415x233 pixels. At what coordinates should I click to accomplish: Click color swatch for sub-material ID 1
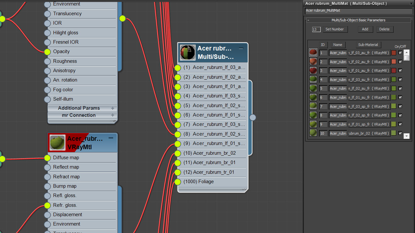(x=394, y=52)
